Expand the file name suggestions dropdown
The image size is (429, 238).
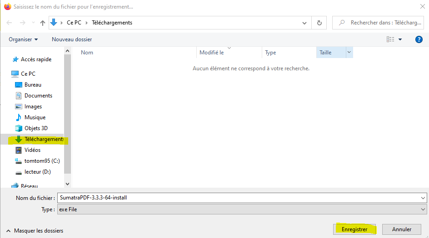coord(423,198)
